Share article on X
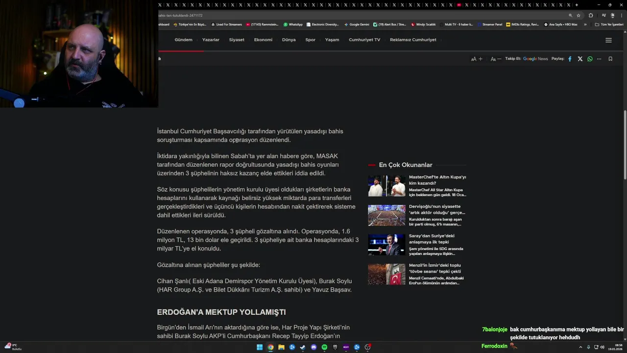Viewport: 627px width, 353px height. coord(580,59)
